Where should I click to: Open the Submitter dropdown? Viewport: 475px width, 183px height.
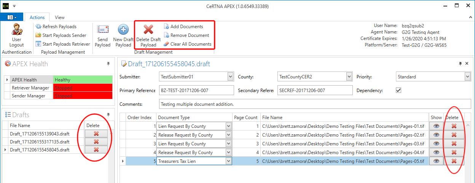(230, 77)
